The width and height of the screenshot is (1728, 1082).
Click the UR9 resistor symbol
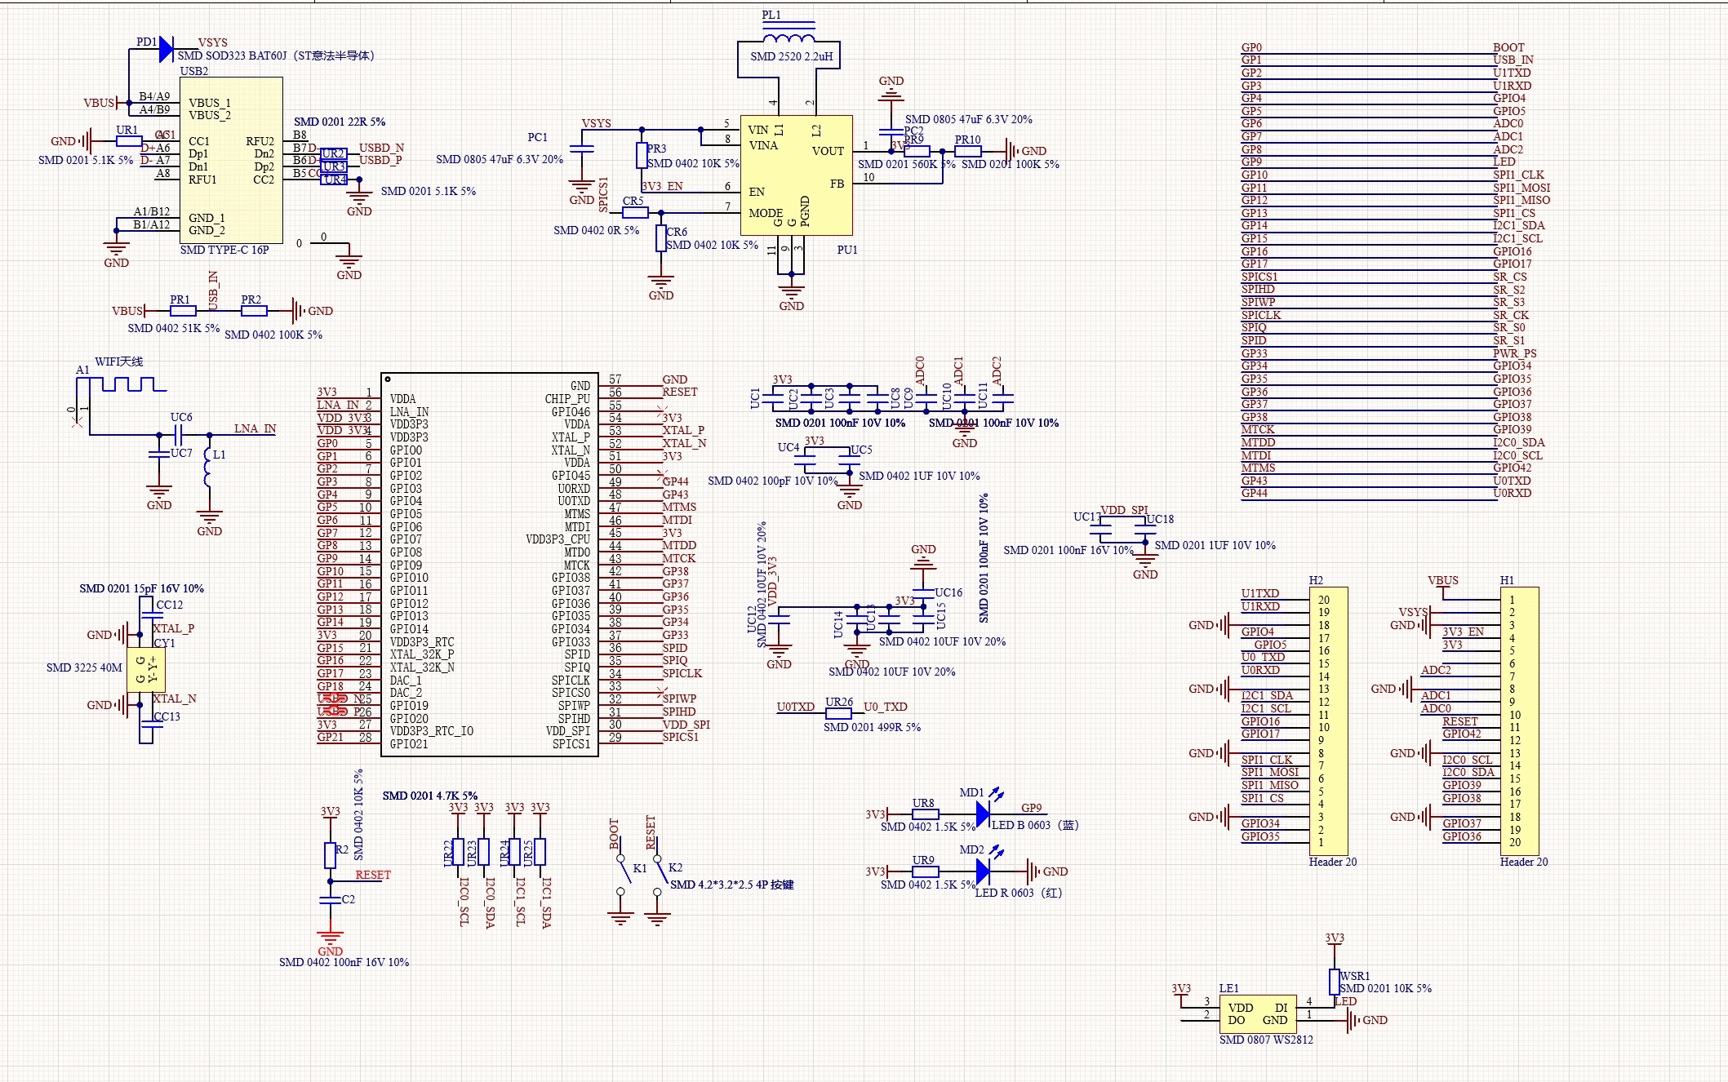click(x=924, y=871)
